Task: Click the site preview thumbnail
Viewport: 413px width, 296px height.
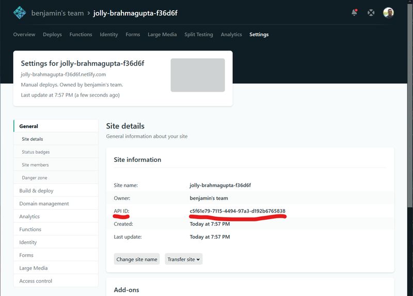Action: click(x=198, y=75)
